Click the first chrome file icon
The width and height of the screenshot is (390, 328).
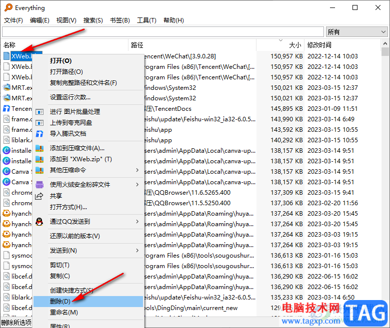tap(6, 192)
